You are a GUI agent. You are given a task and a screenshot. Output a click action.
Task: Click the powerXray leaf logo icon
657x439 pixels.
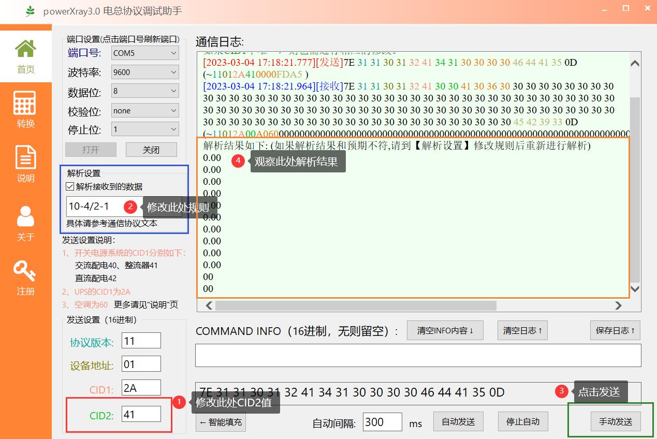coord(31,11)
